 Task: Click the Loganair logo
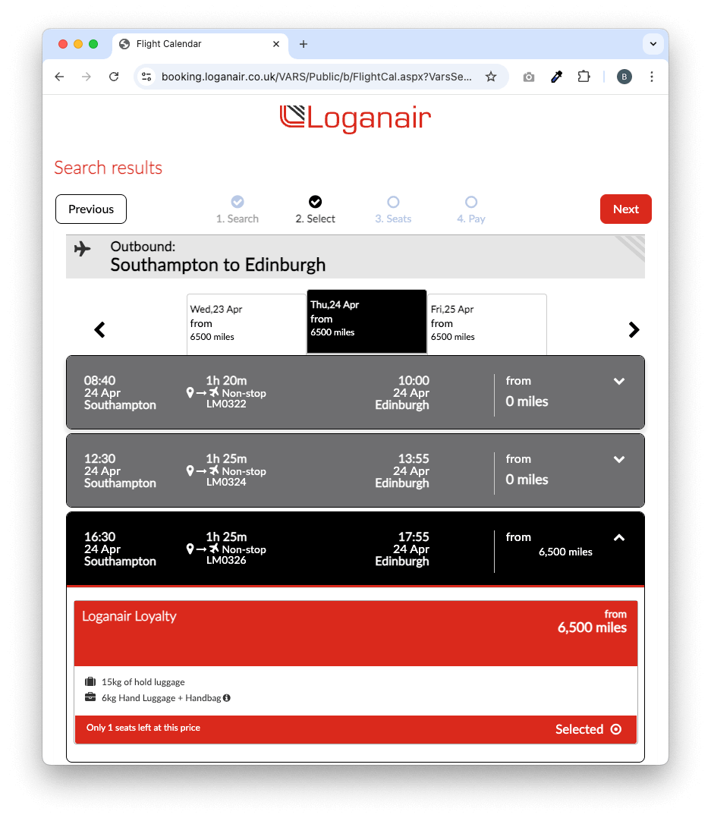tap(355, 118)
